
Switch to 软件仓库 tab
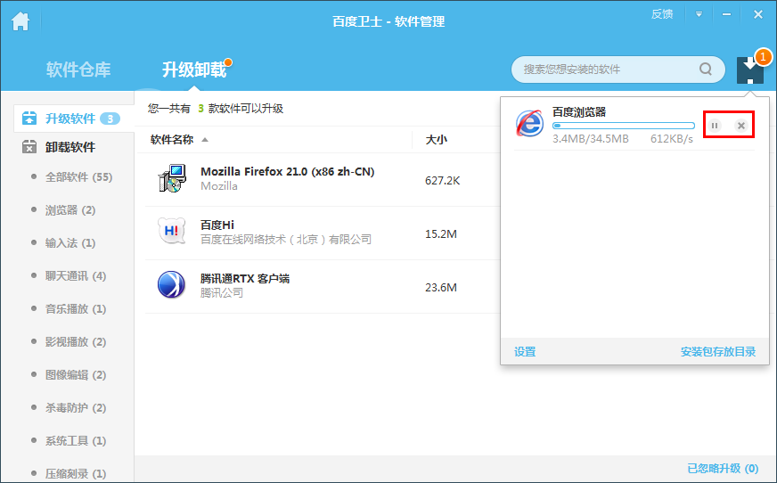point(78,70)
